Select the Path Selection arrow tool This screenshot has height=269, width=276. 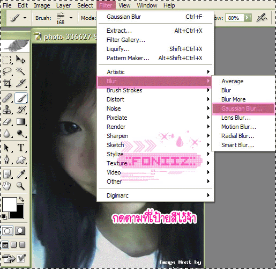coord(7,148)
